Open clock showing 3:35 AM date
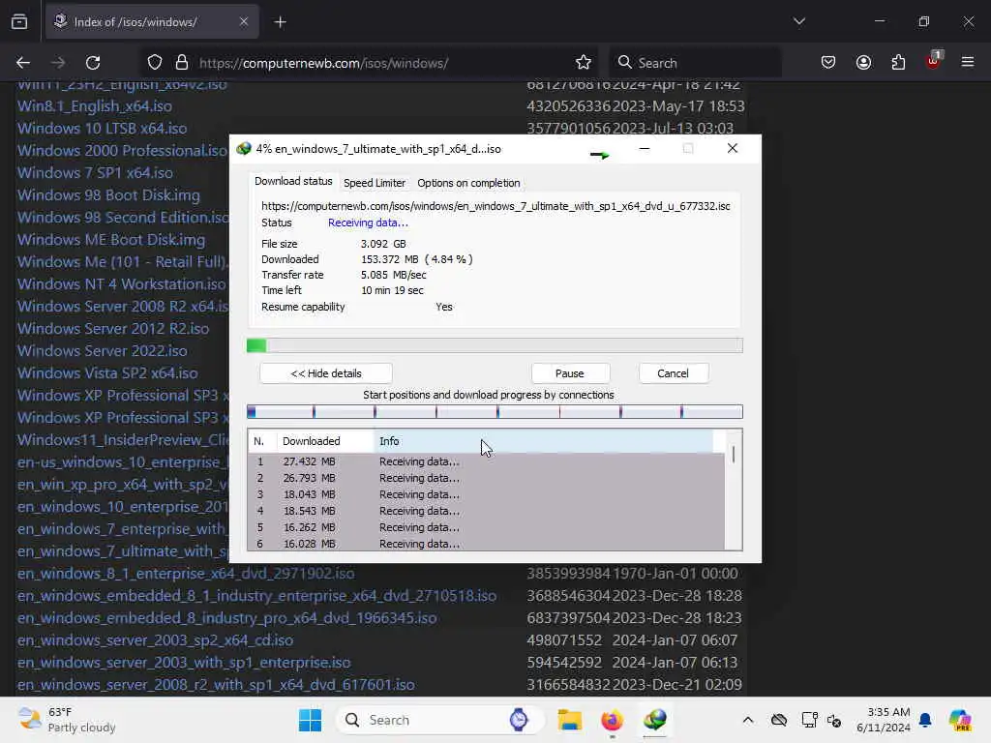The height and width of the screenshot is (743, 991). [x=884, y=720]
